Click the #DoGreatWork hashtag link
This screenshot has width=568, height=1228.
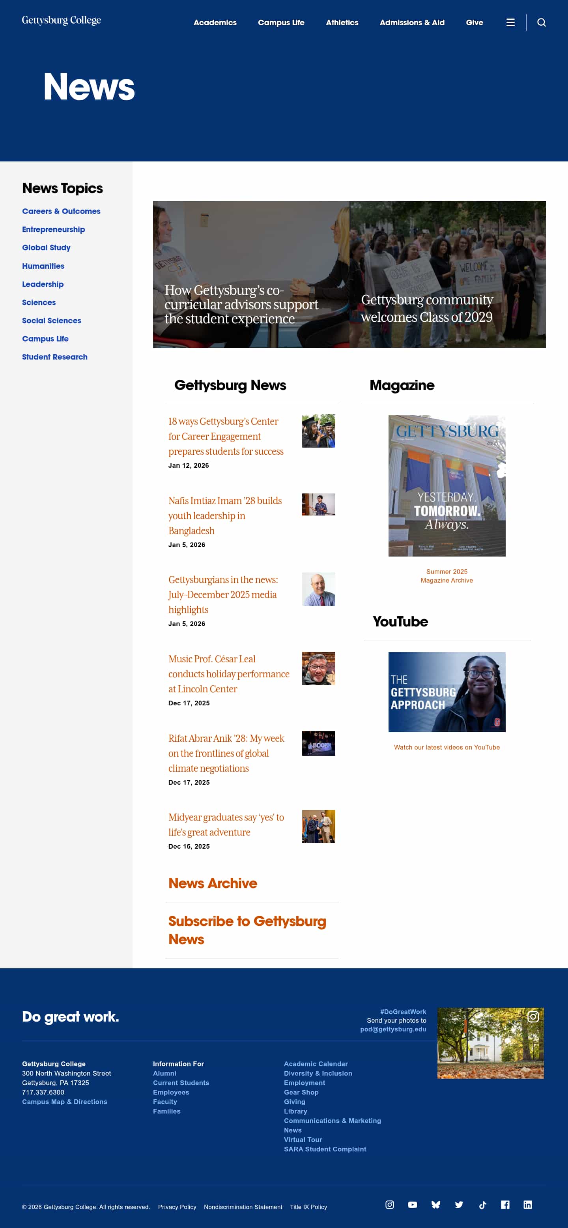(403, 1012)
